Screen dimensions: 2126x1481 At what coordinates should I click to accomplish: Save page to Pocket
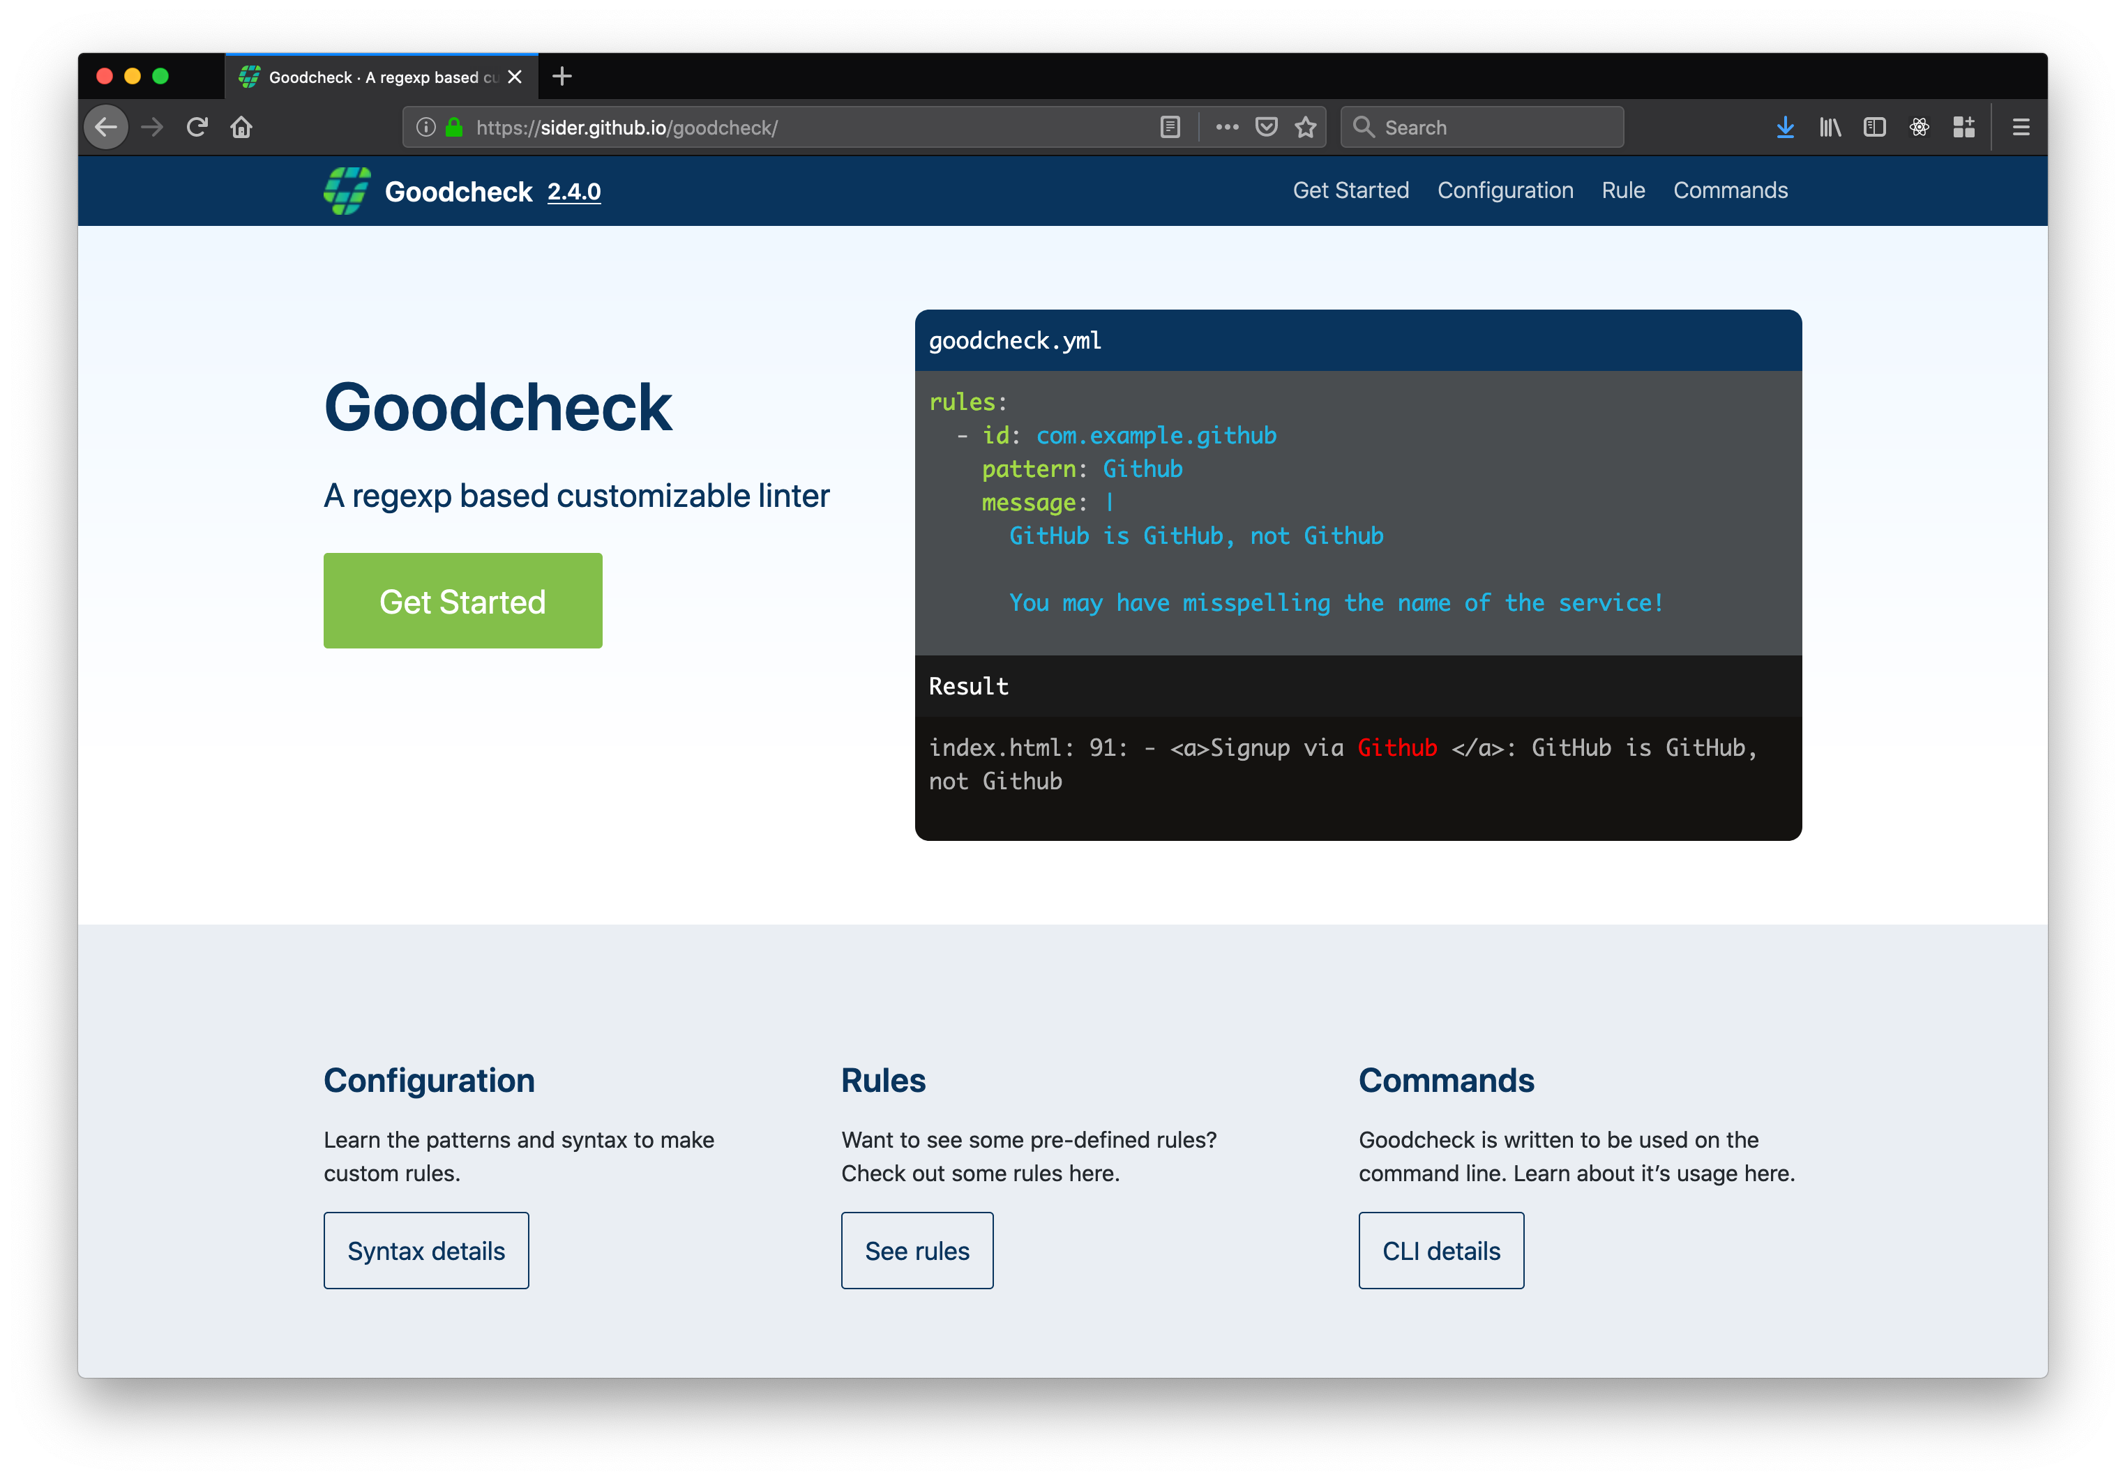(x=1266, y=128)
